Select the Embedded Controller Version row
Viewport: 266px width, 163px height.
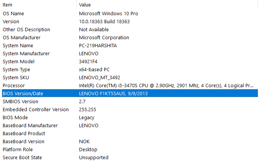point(36,109)
